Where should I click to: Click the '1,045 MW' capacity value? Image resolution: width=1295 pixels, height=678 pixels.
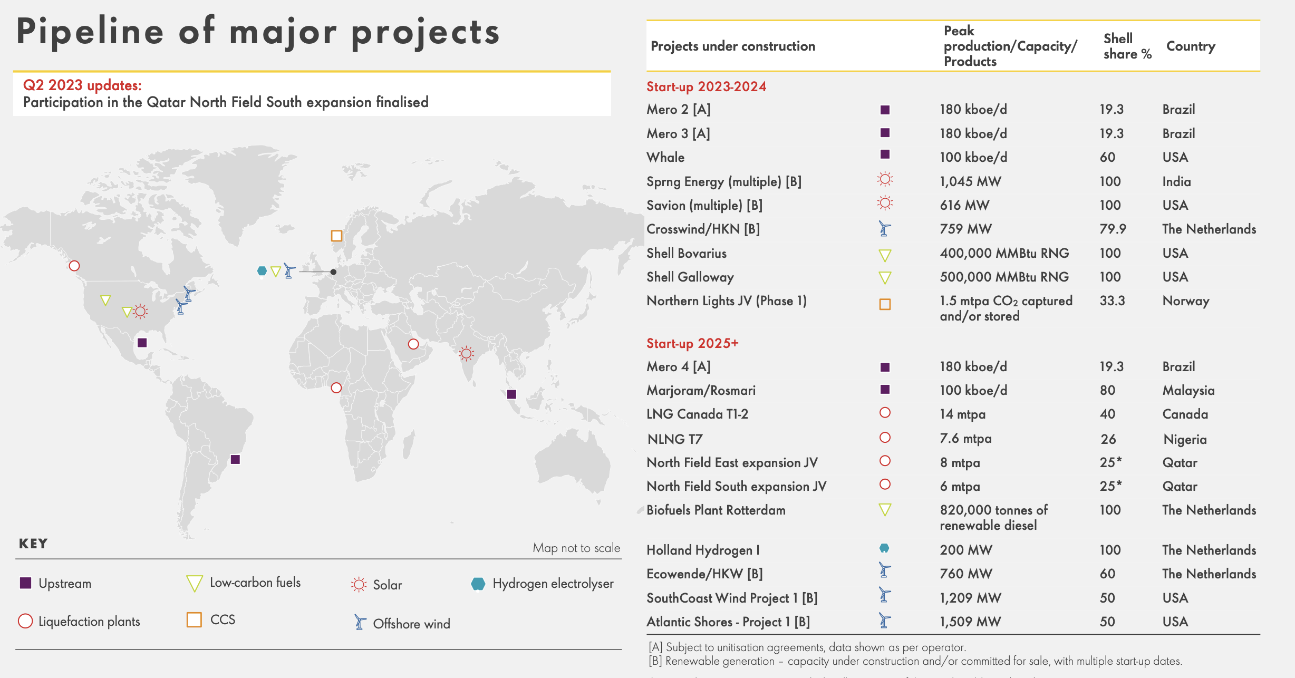pyautogui.click(x=970, y=181)
